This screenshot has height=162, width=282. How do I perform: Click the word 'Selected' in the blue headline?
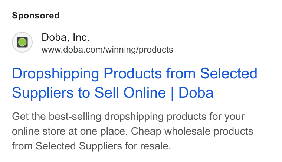pos(229,73)
